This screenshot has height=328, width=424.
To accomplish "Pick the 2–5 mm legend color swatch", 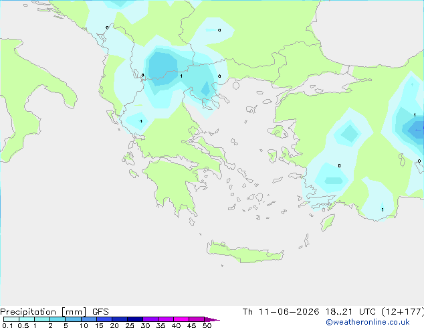I will click(58, 319).
